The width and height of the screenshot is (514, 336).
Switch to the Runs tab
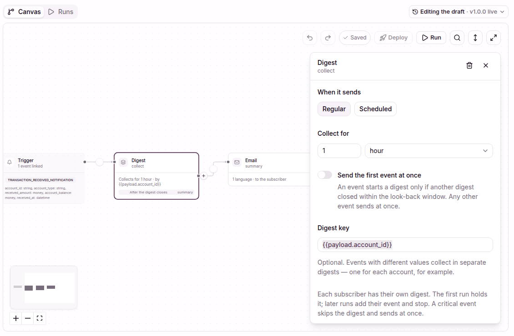61,12
